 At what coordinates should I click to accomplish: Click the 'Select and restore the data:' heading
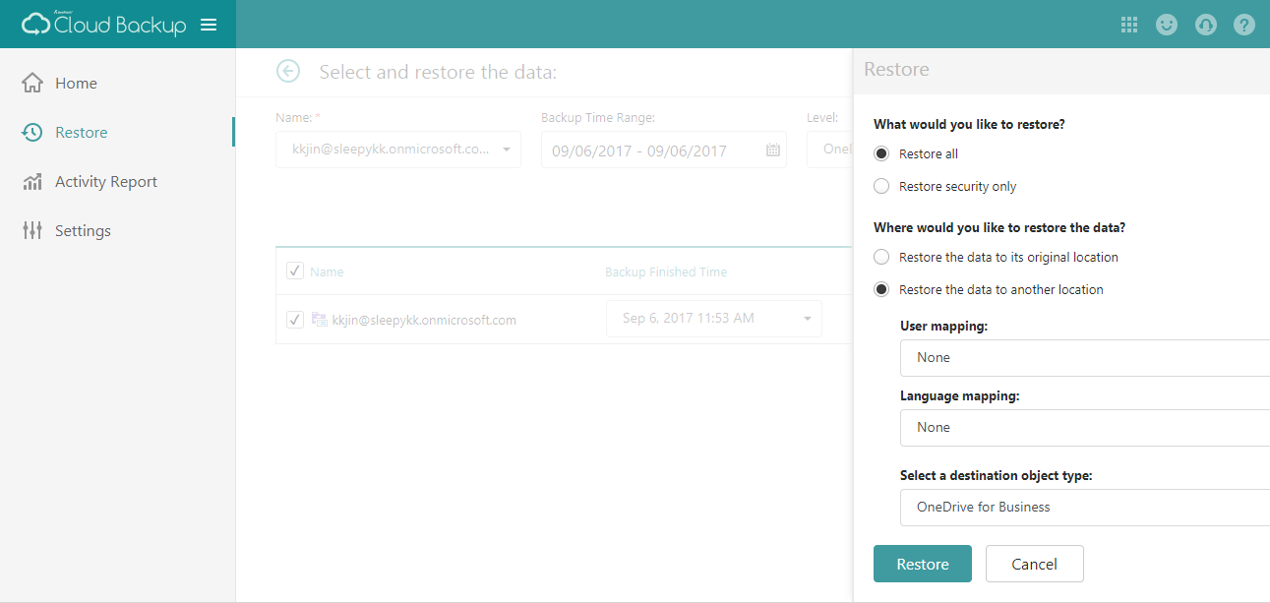pyautogui.click(x=439, y=72)
